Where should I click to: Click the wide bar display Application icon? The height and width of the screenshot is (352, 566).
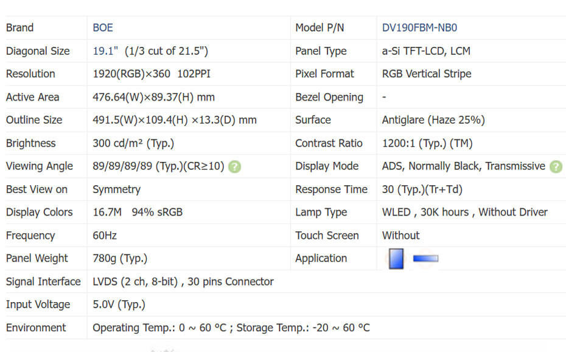[x=425, y=259]
